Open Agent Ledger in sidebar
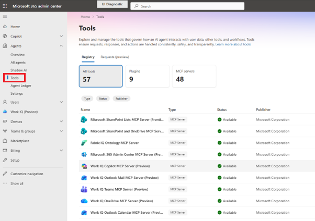 [x=21, y=85]
